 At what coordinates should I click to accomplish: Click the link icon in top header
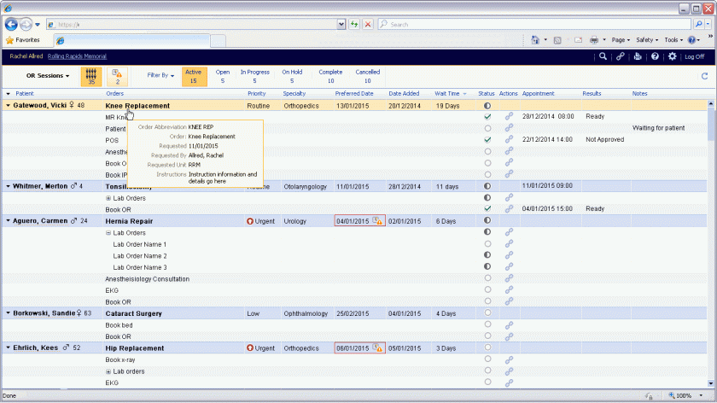tap(621, 56)
